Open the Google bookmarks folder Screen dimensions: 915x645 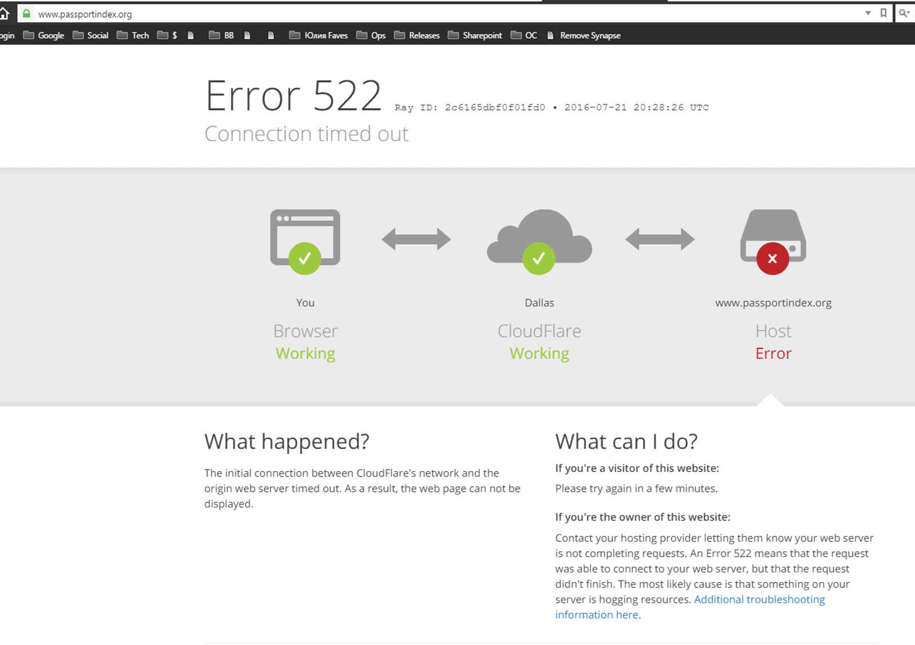(x=43, y=35)
